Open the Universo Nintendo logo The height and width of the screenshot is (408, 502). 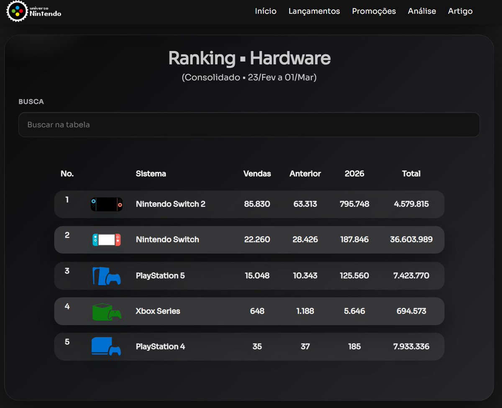click(34, 11)
